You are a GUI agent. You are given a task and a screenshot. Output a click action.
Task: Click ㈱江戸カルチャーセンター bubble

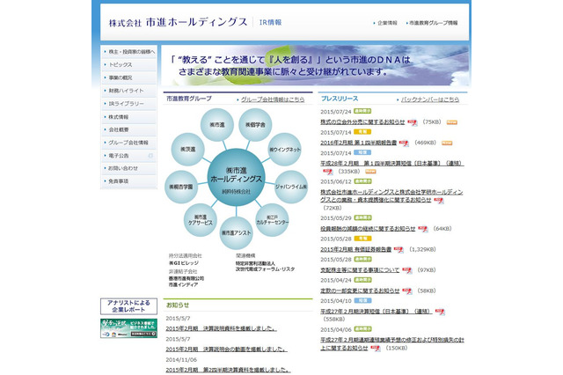[272, 220]
